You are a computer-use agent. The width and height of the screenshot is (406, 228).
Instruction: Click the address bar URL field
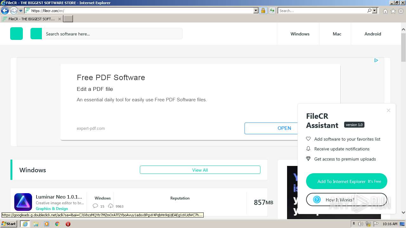142,11
